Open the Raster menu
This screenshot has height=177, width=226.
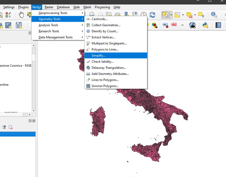[49, 7]
